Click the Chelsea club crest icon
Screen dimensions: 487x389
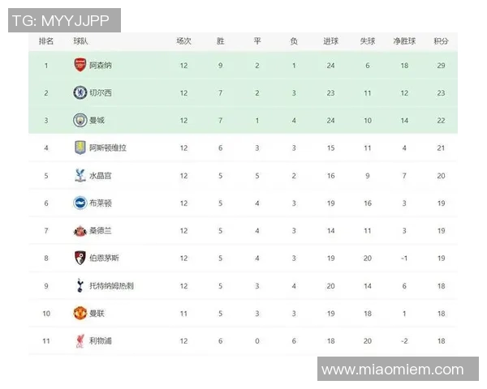[80, 93]
